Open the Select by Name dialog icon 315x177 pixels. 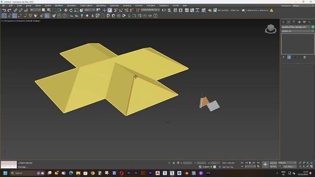[x=49, y=10]
